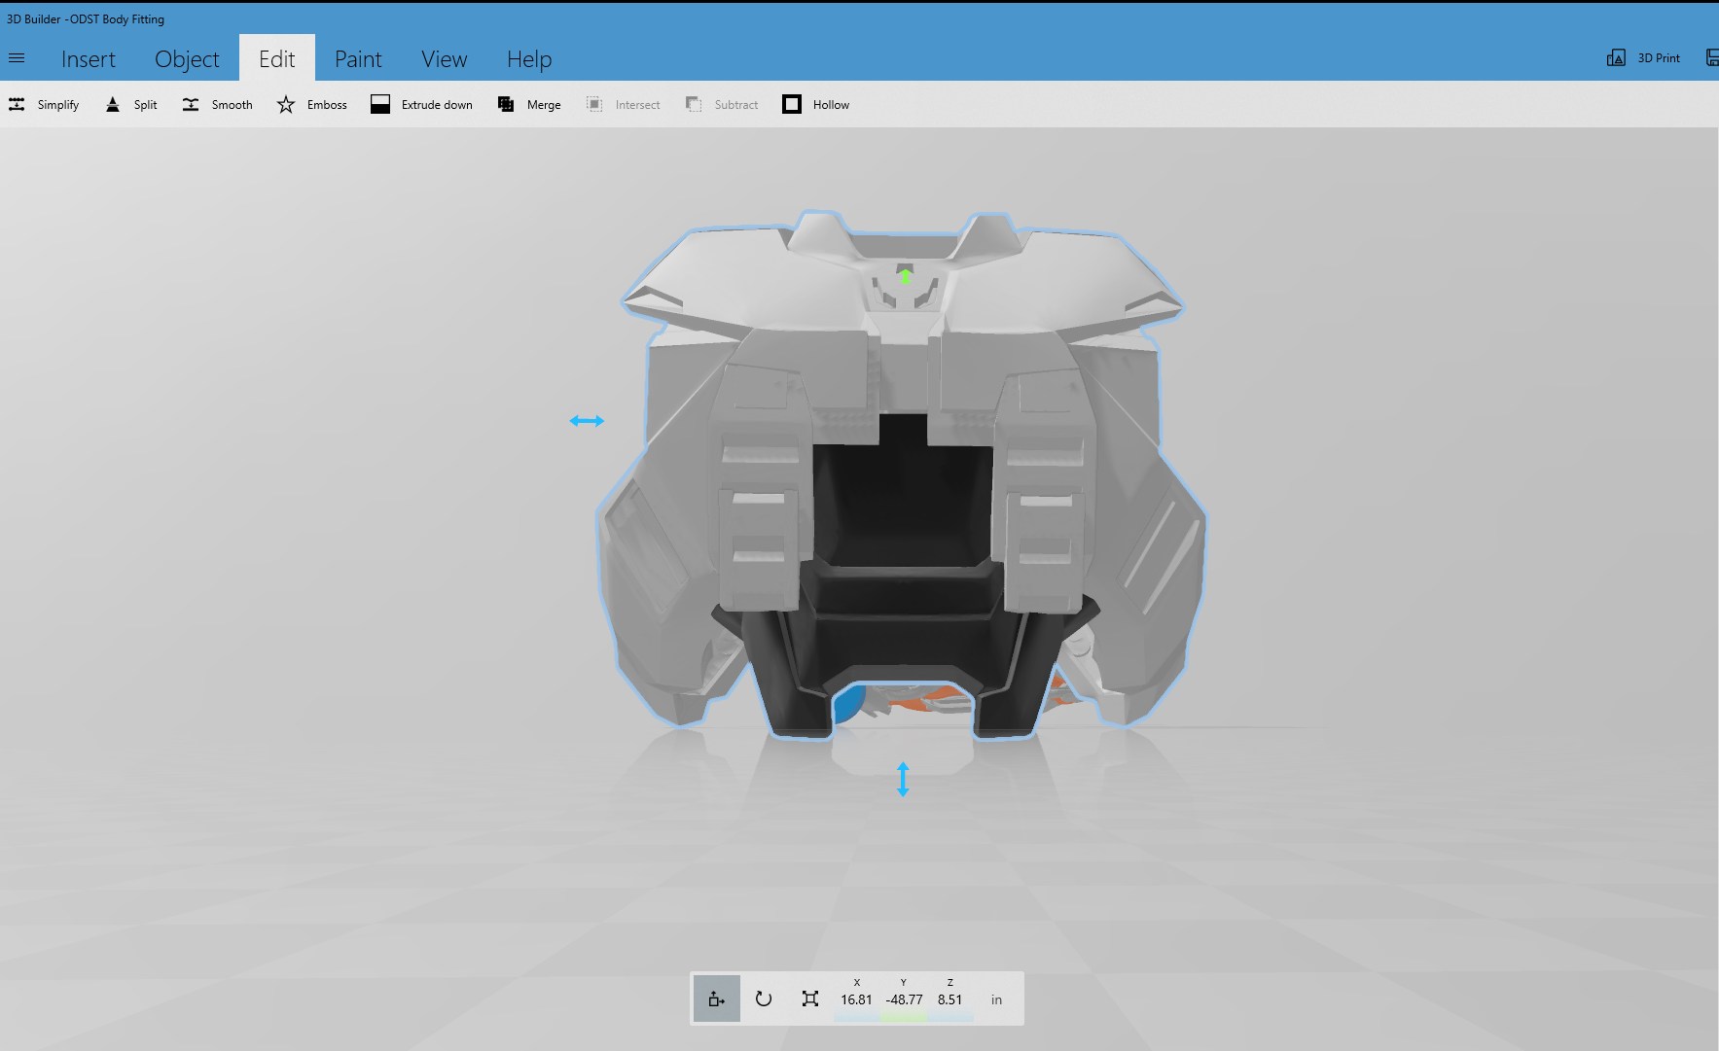The height and width of the screenshot is (1051, 1719).
Task: Switch to the Object tab
Action: [187, 59]
